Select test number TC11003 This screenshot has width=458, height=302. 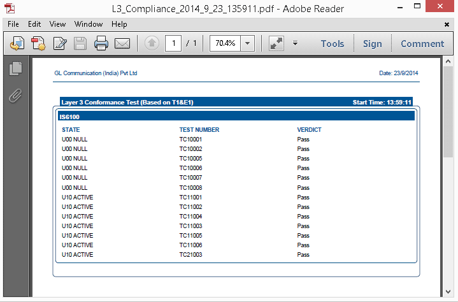pos(190,226)
